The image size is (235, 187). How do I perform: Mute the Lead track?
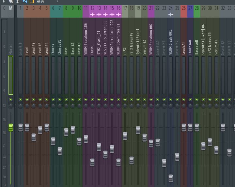click(27, 99)
